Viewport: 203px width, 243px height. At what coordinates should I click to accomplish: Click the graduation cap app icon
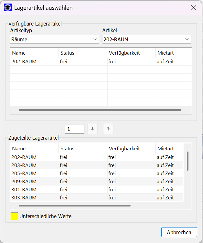point(8,8)
